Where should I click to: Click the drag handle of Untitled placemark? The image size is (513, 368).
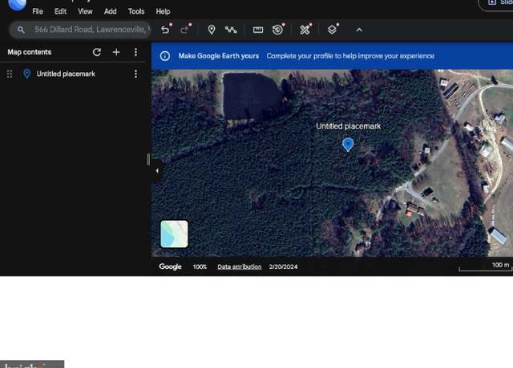tap(10, 74)
